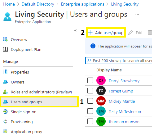Open the Mickey Mantle user link

pyautogui.click(x=122, y=101)
